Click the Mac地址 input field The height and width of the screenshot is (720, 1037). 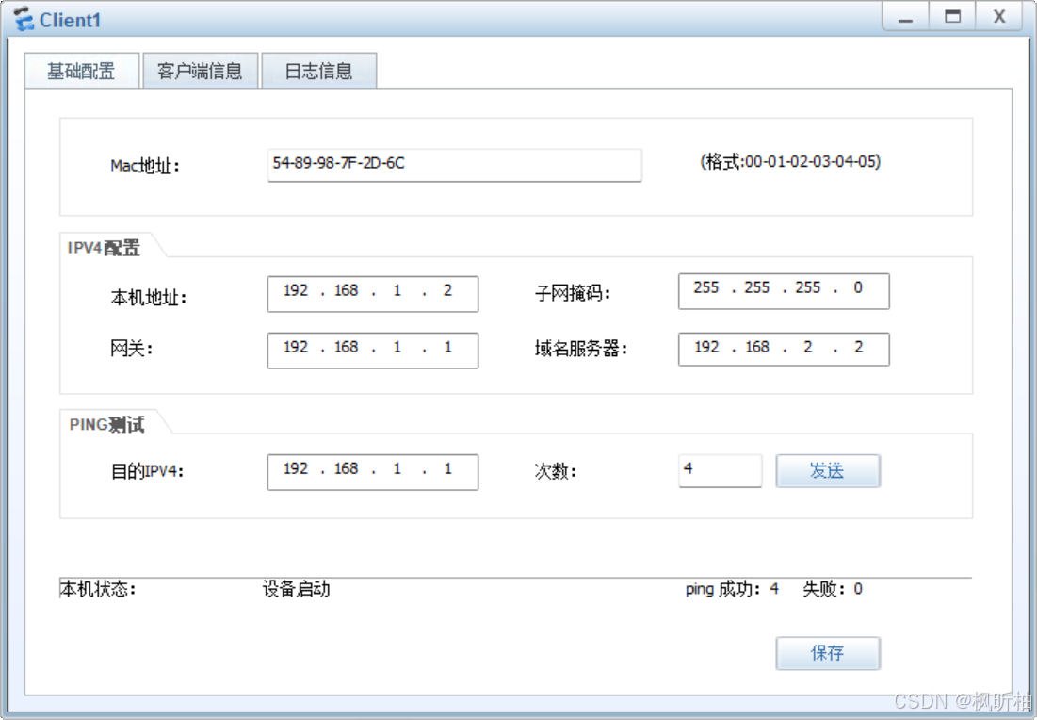point(454,165)
